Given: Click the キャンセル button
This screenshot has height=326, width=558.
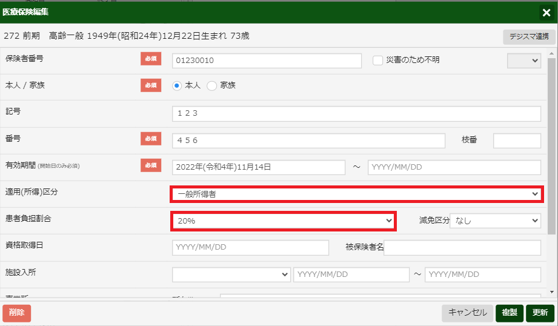Looking at the screenshot, I should (x=467, y=313).
